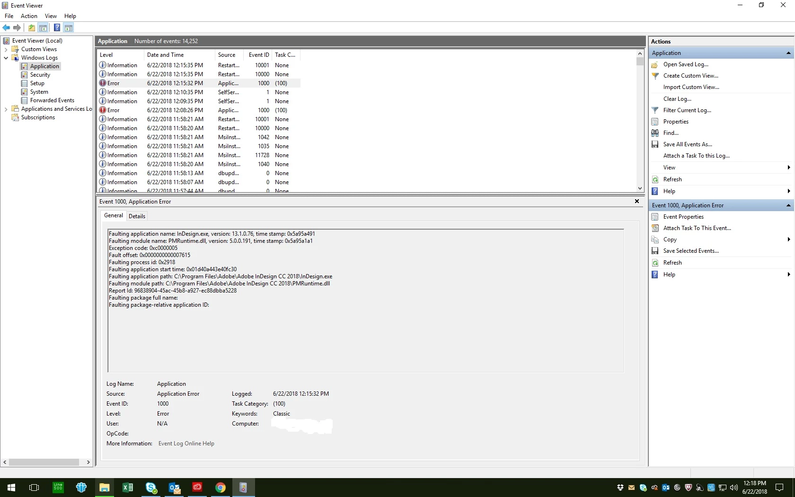Expand the Custom Views tree node
795x497 pixels.
pos(6,49)
